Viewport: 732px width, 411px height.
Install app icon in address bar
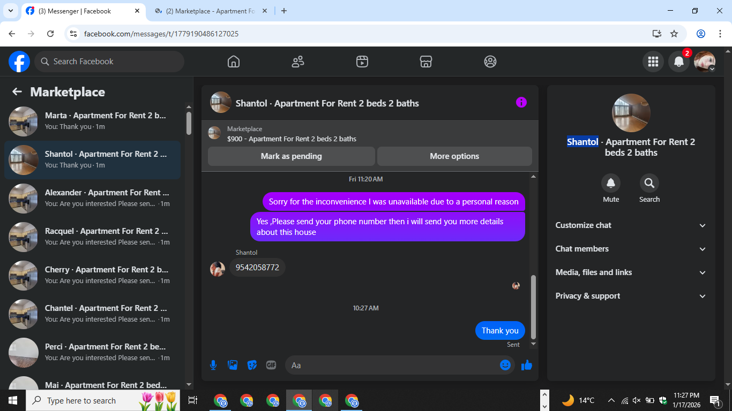coord(657,34)
